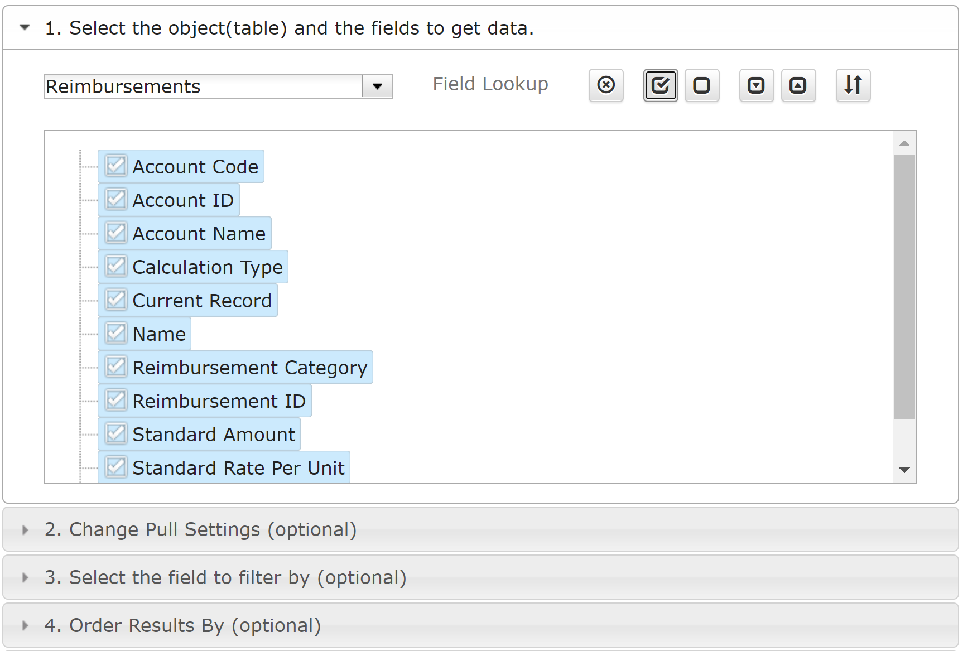Image resolution: width=963 pixels, height=651 pixels.
Task: Click the clear field lookup (circled X) icon
Action: tap(606, 85)
